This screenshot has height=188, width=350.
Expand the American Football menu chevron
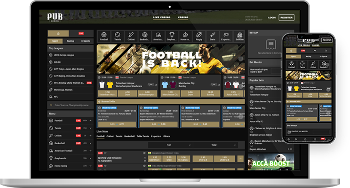click(90, 151)
